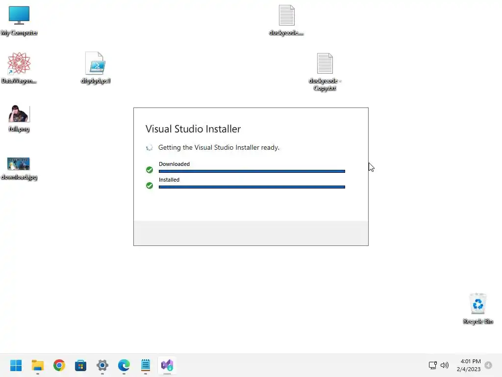This screenshot has width=502, height=377.
Task: Open the Recycle Bin
Action: [478, 308]
